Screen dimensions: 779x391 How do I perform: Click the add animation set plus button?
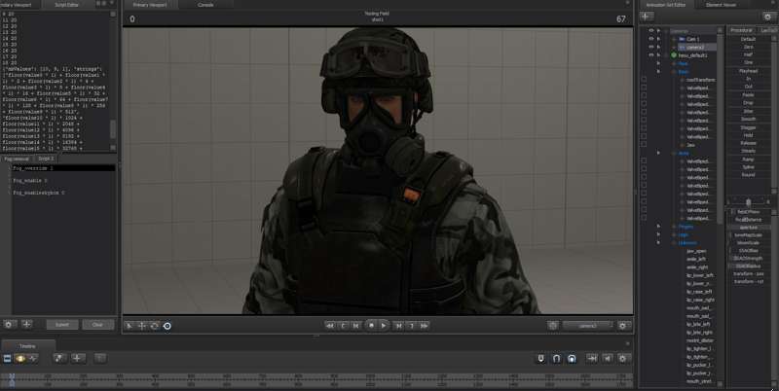pos(646,17)
